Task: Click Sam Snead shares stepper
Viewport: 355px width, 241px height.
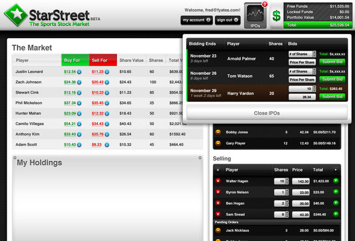Action: (x=287, y=214)
